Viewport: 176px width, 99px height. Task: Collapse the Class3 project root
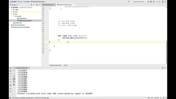click(x=10, y=7)
